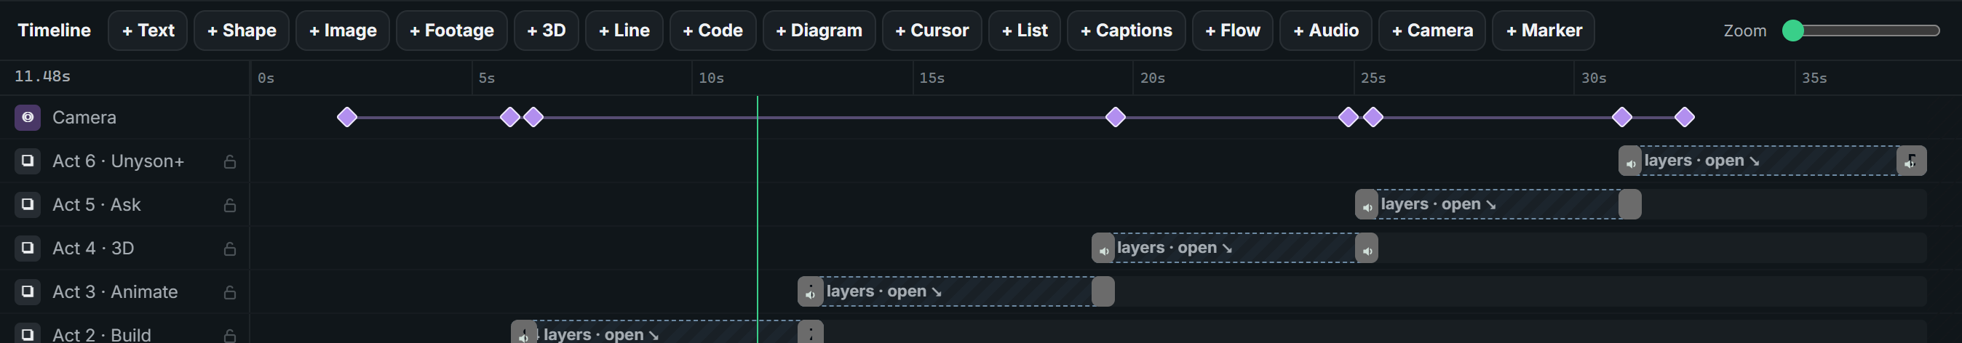
Task: Click the Zoom slider handle
Action: (x=1793, y=31)
